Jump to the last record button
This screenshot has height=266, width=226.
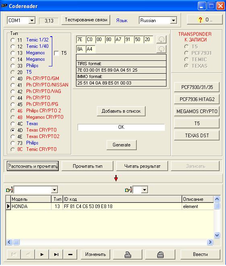point(56,254)
